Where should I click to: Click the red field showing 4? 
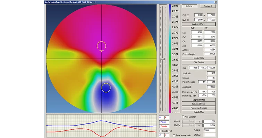(167, 118)
